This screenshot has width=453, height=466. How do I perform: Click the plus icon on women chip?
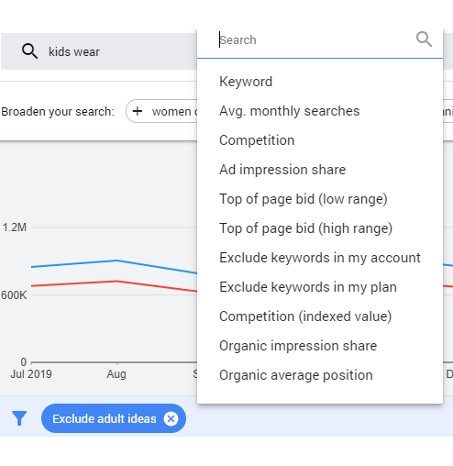(138, 111)
